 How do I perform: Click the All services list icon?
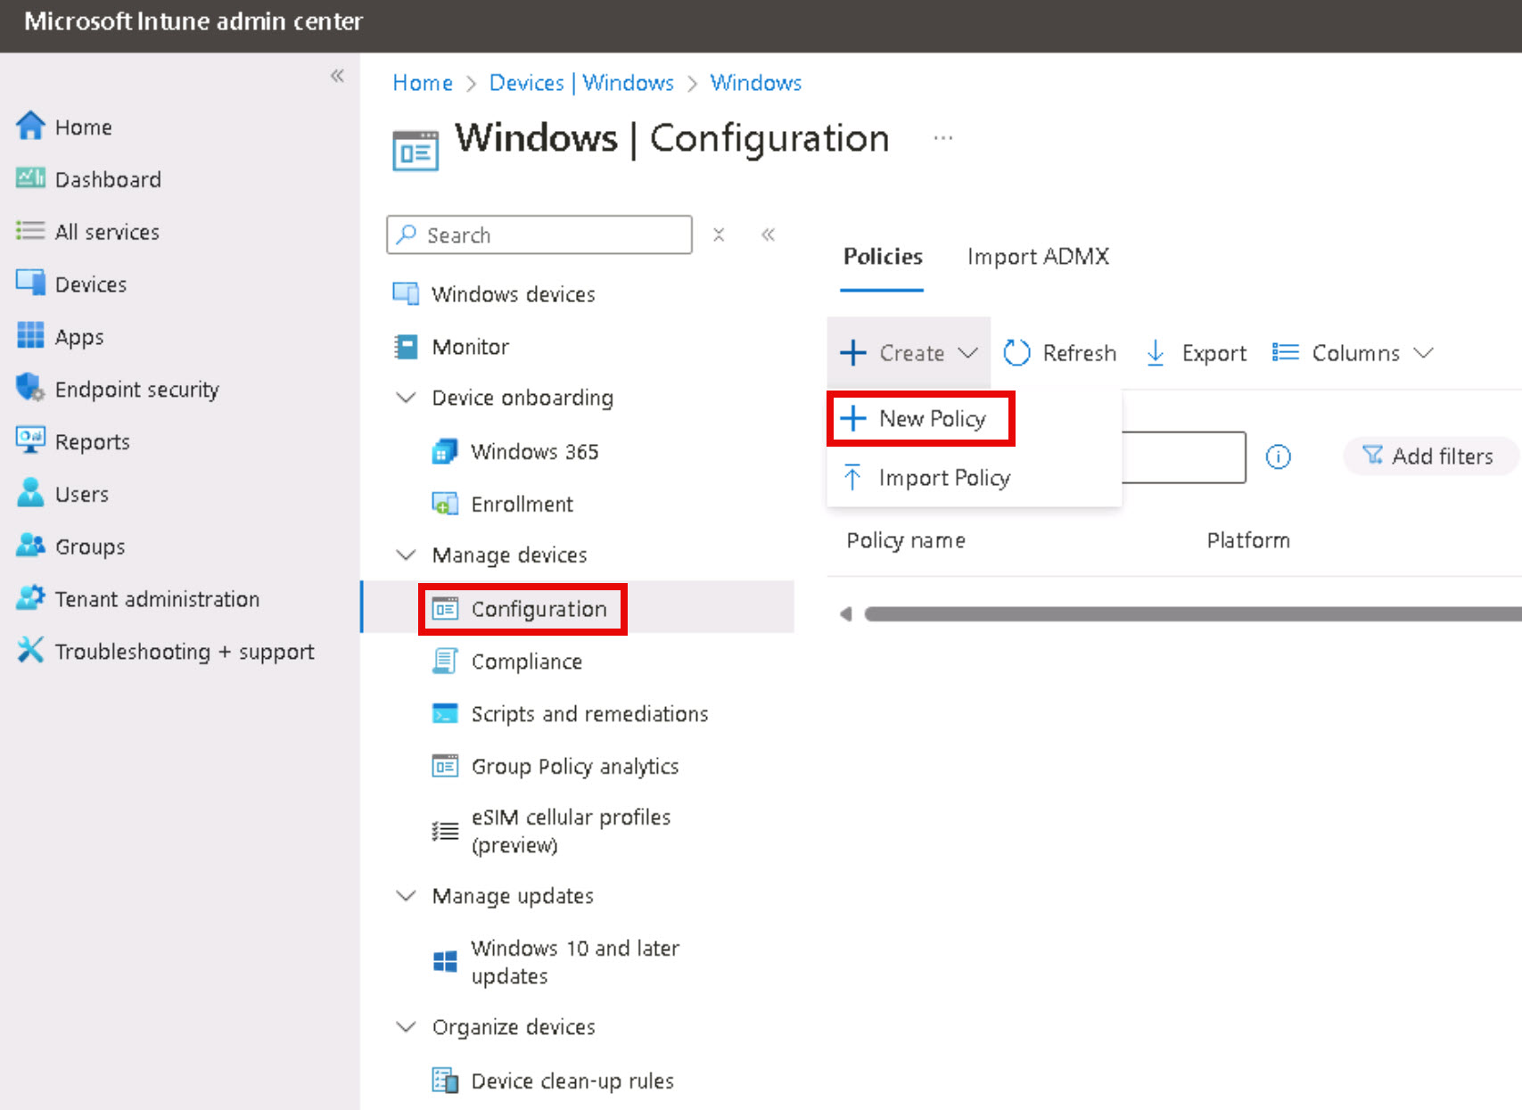tap(30, 231)
